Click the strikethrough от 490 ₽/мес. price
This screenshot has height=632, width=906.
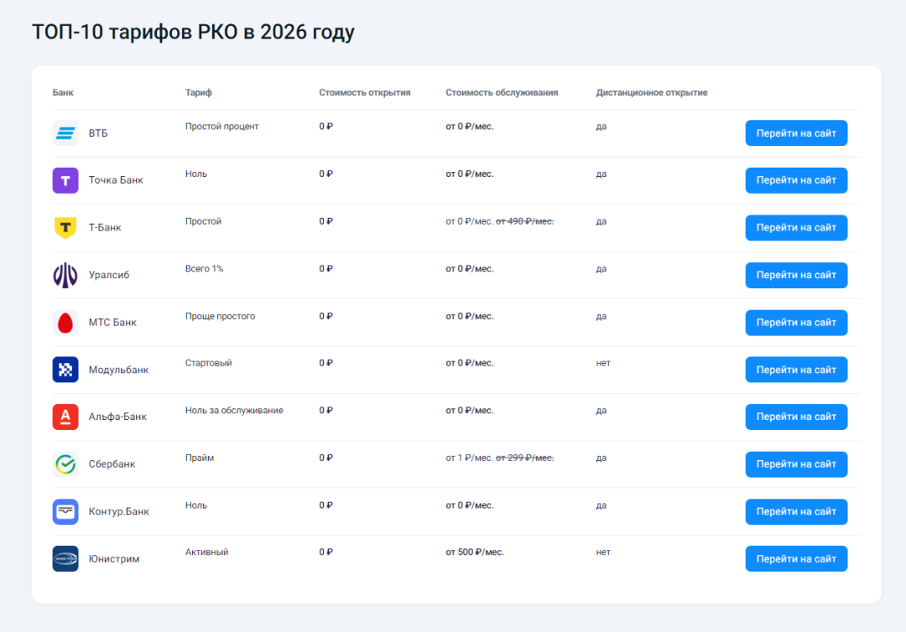[524, 221]
